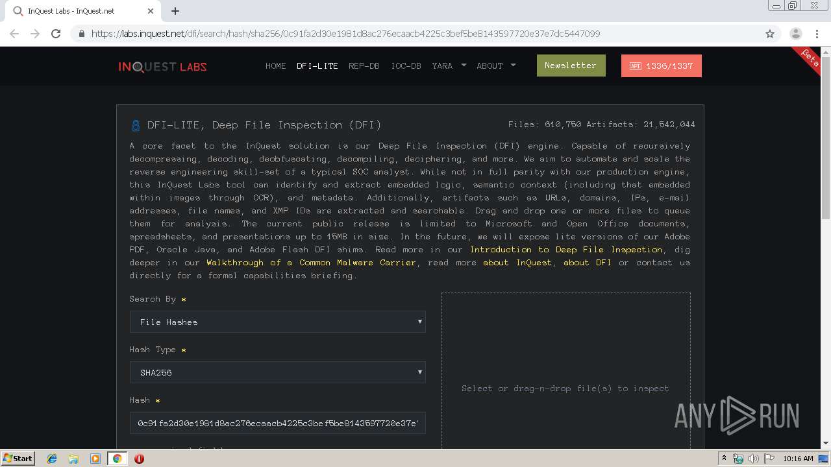Click the network tray icon
This screenshot has width=831, height=467.
tap(738, 459)
